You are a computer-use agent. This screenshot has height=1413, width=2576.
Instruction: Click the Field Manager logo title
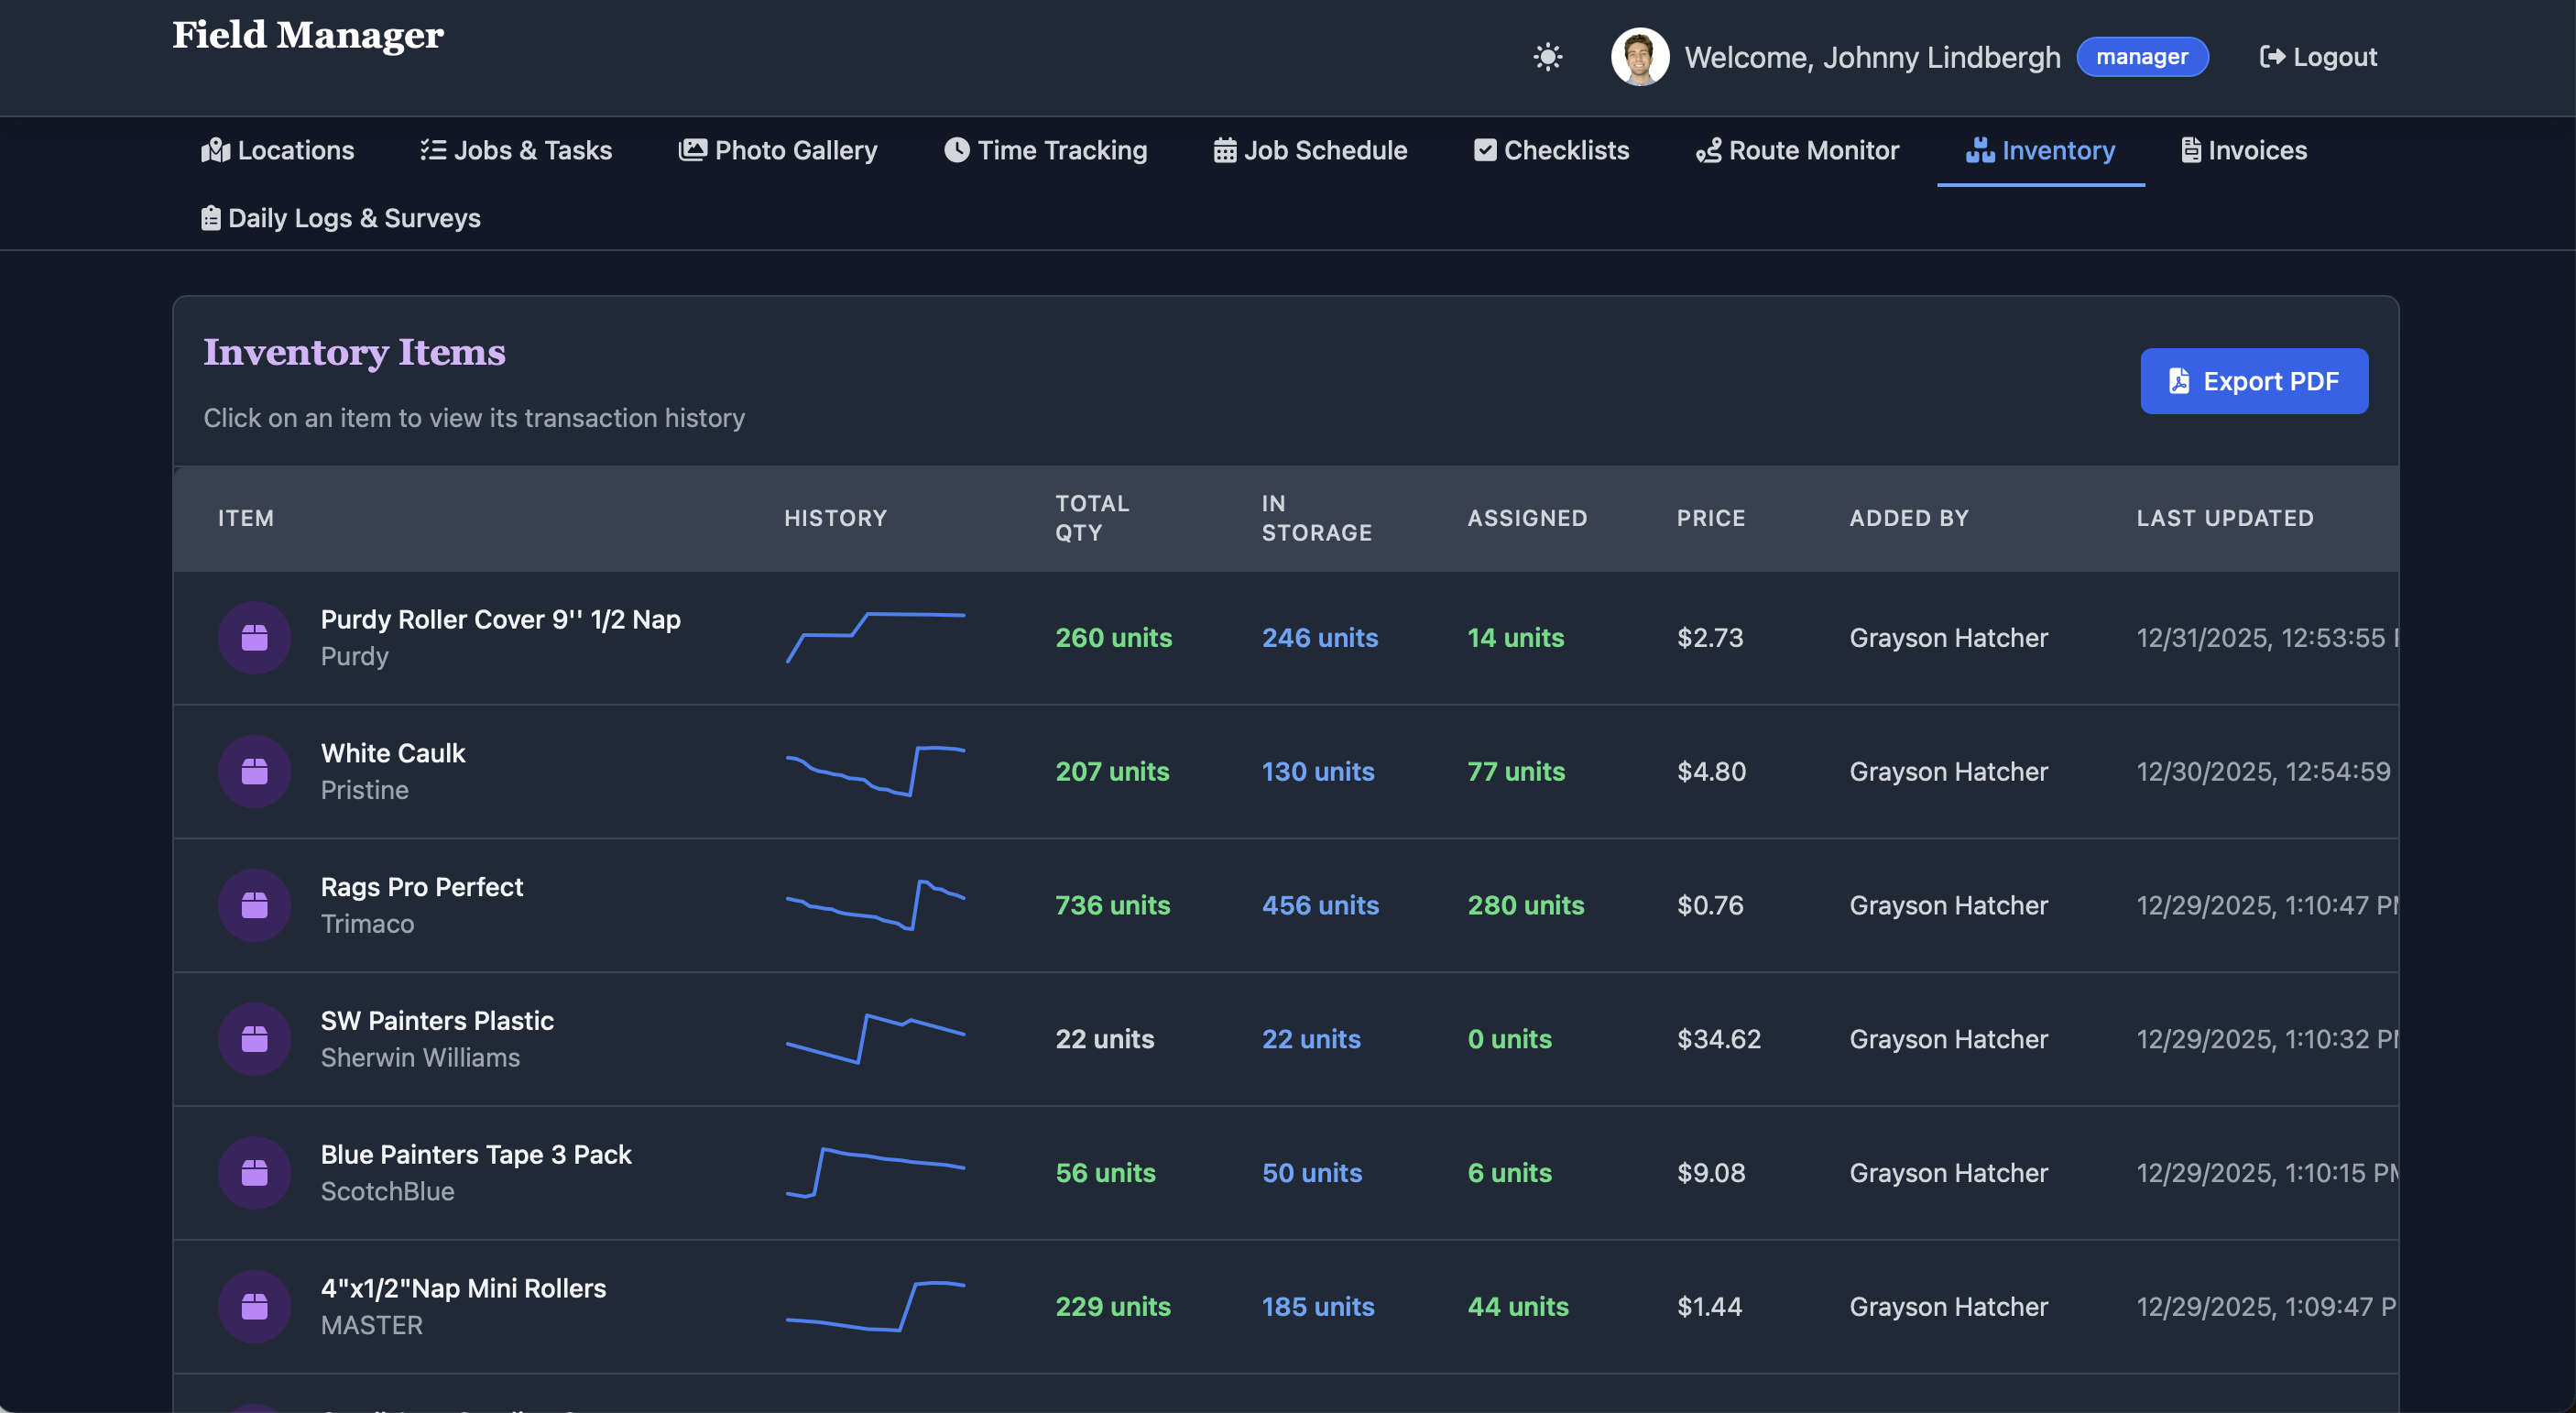[308, 35]
